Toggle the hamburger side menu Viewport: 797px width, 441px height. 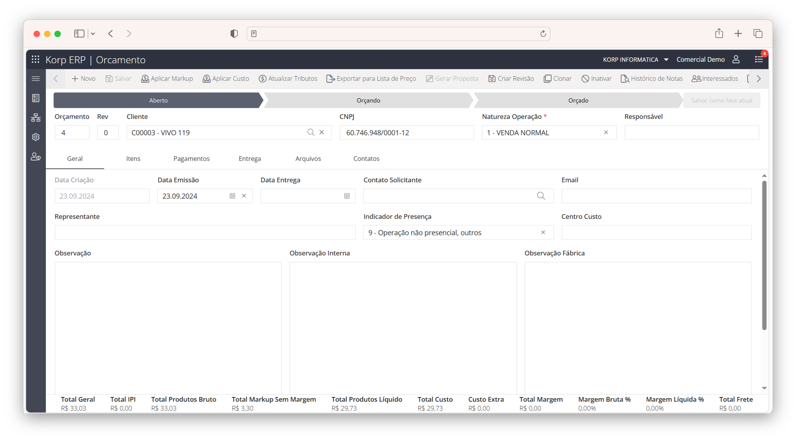[36, 79]
